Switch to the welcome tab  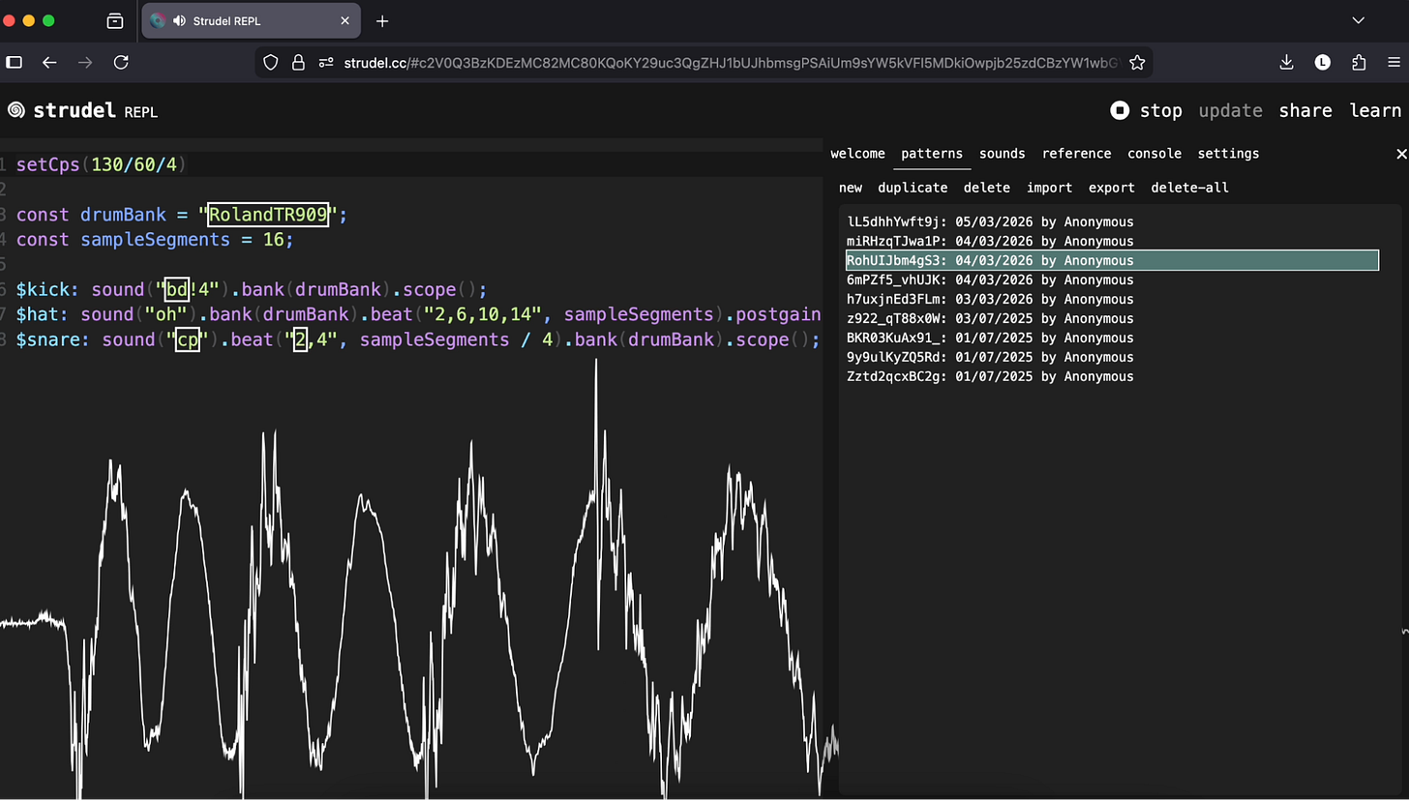click(857, 153)
